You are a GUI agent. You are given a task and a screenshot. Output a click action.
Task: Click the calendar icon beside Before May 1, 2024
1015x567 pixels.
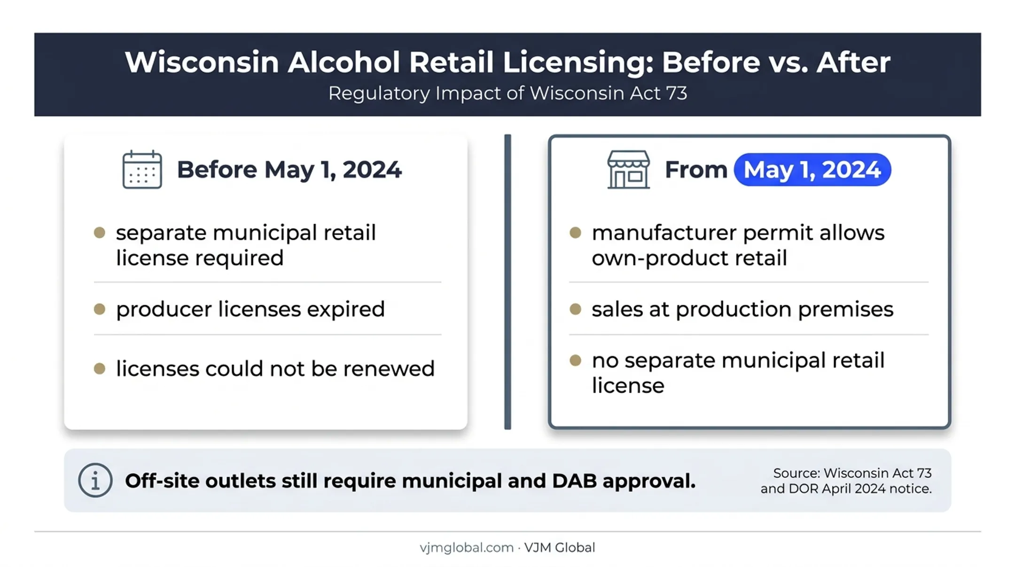(x=142, y=170)
